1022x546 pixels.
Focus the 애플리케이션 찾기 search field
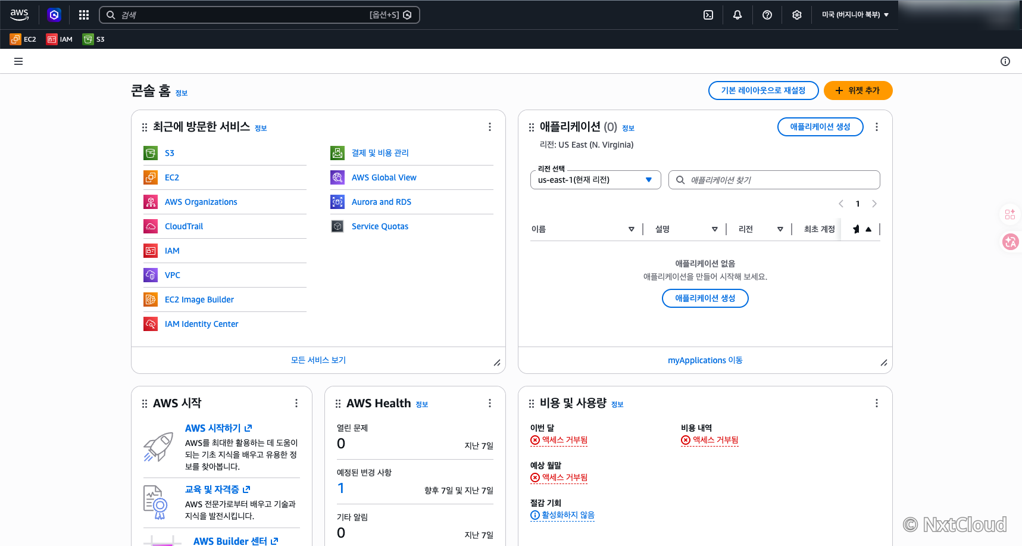point(774,180)
